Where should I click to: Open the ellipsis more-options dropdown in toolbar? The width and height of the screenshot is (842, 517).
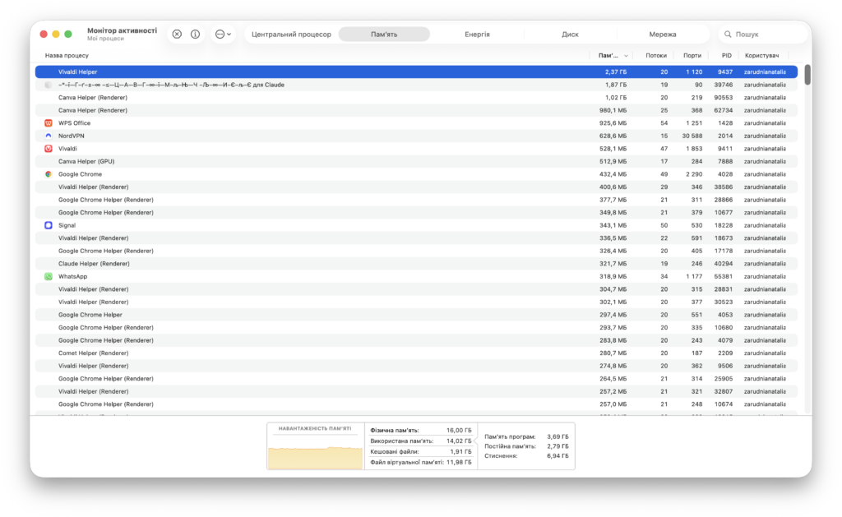tap(223, 35)
